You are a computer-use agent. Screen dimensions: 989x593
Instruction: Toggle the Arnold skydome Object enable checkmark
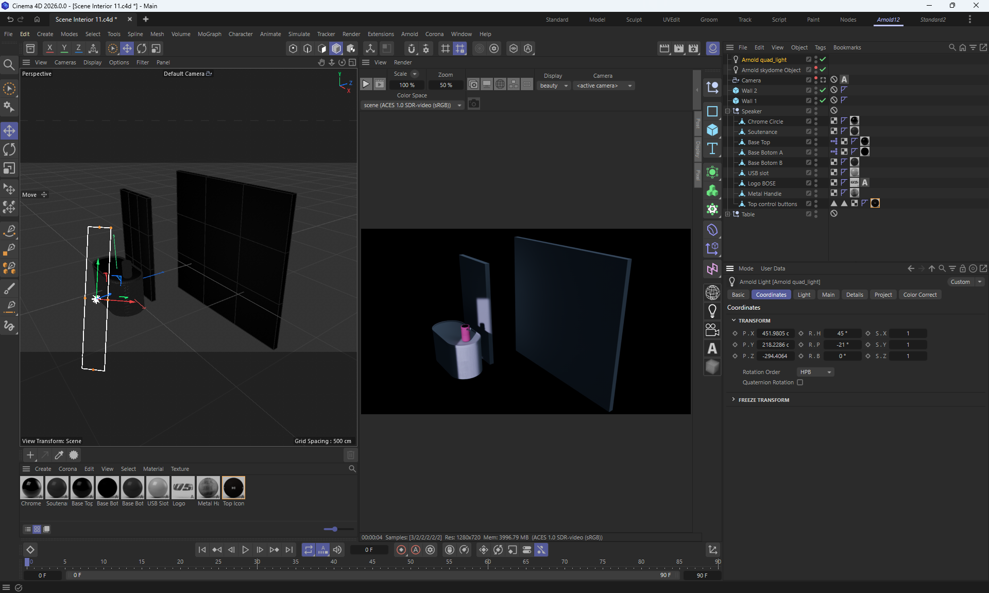pos(823,70)
